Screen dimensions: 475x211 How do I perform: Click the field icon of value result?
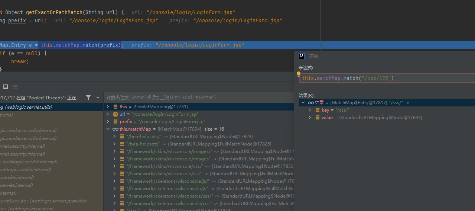pyautogui.click(x=318, y=118)
